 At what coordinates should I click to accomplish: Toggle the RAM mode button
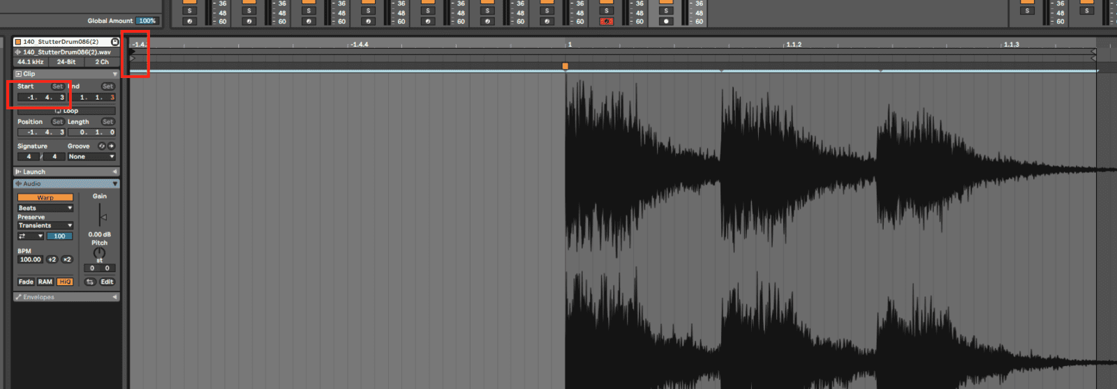coord(45,282)
